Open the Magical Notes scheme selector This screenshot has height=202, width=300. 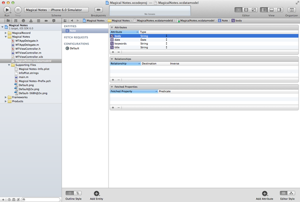coord(36,10)
